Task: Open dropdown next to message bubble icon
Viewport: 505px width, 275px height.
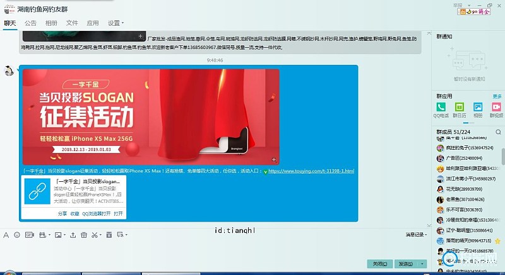Action: [x=126, y=235]
